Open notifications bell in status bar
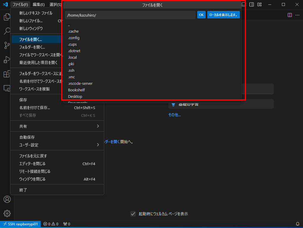Screen dimensions: 303x228 click(297, 224)
